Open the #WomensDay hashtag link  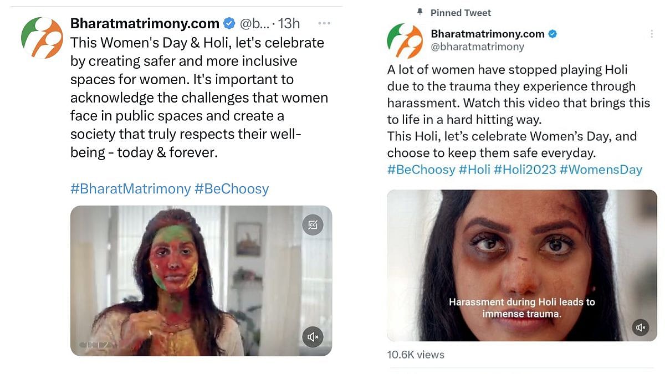[601, 170]
